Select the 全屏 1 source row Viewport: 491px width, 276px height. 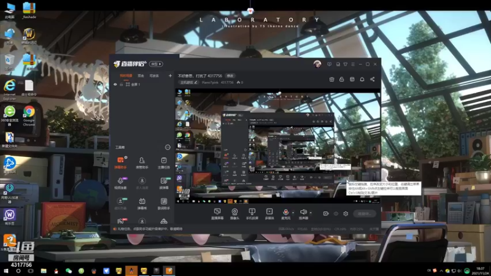tap(142, 85)
